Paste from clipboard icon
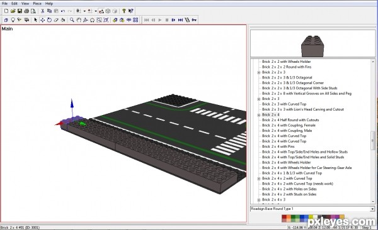The width and height of the screenshot is (378, 230). (x=56, y=11)
